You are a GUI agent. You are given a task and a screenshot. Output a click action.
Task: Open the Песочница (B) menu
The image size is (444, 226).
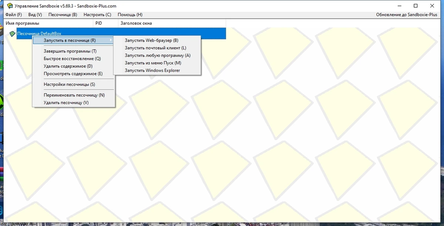coord(63,15)
